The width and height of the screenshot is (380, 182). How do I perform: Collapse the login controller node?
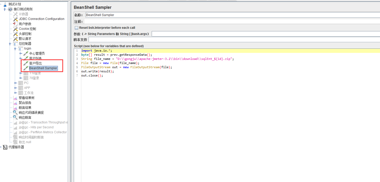pos(15,49)
